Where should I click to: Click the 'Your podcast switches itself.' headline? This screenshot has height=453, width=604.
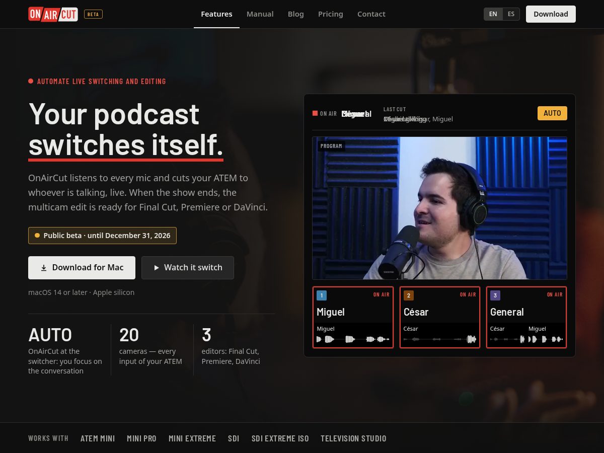coord(126,129)
